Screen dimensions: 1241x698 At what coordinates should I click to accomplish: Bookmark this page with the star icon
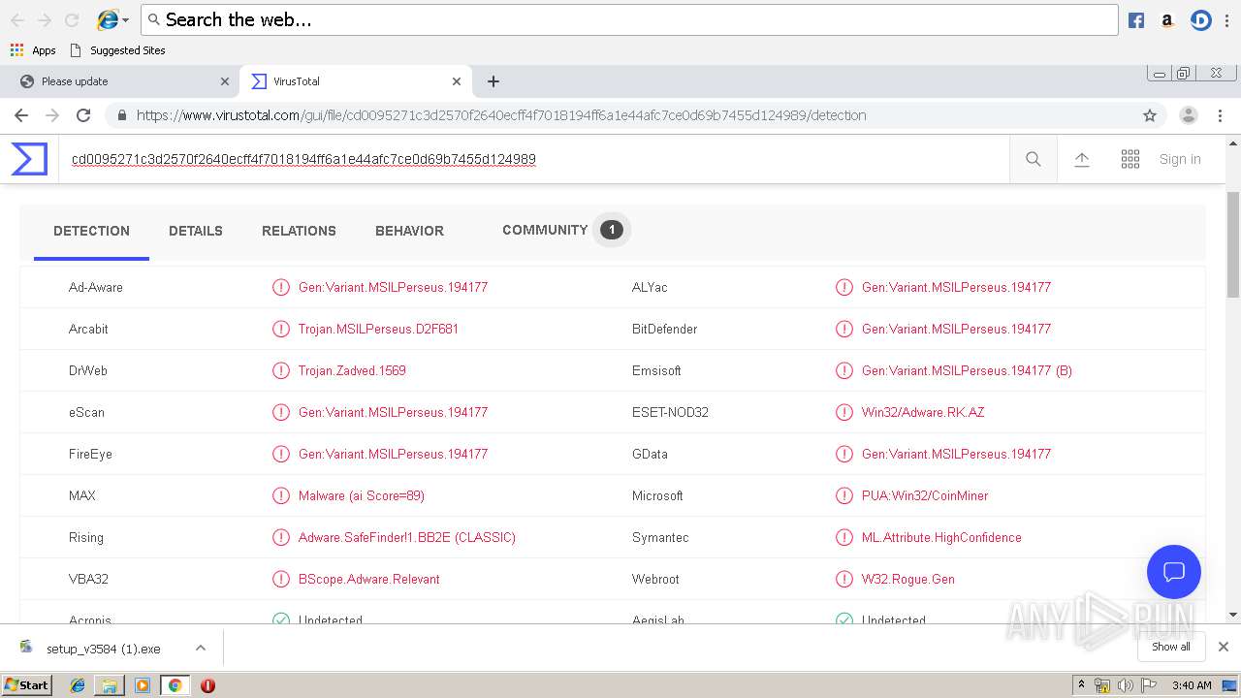coord(1150,115)
